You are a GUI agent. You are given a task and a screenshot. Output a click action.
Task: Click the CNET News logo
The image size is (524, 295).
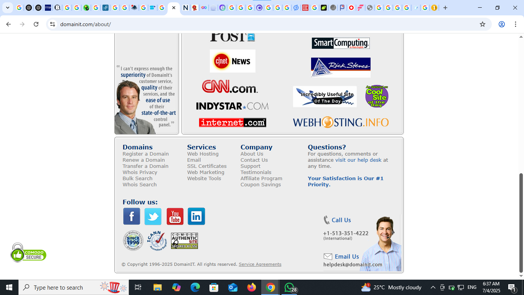point(232,61)
